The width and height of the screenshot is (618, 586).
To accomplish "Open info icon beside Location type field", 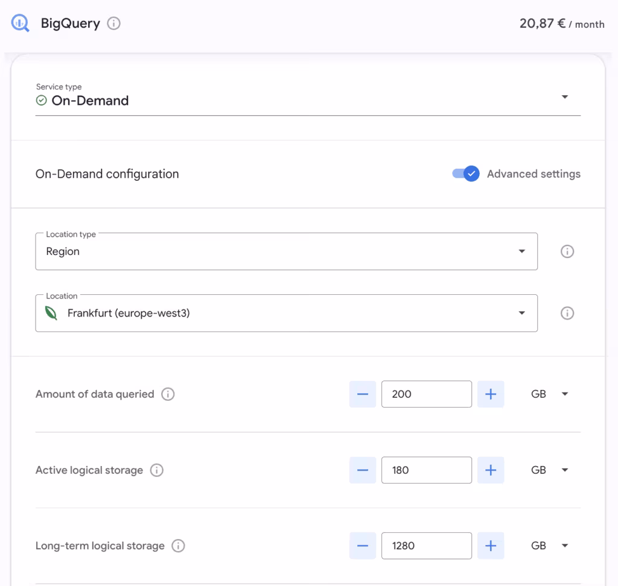I will tap(567, 251).
